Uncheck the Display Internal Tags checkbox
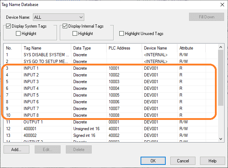The height and width of the screenshot is (168, 228). (x=65, y=26)
